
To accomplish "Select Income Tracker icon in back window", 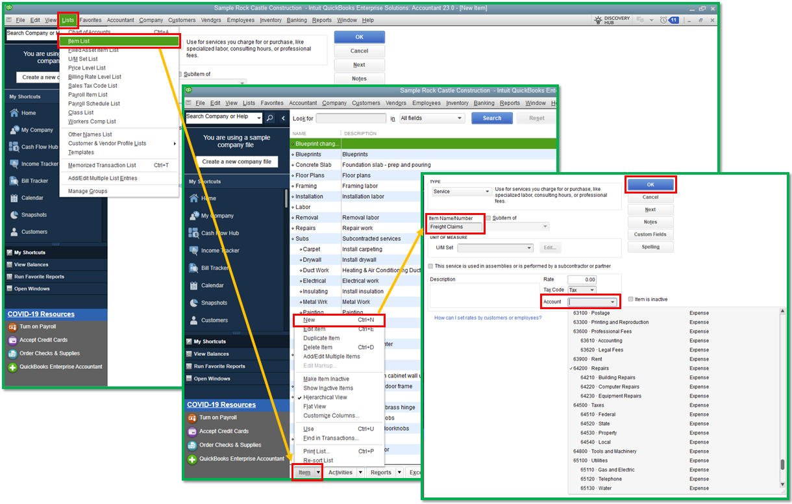I will tap(14, 164).
